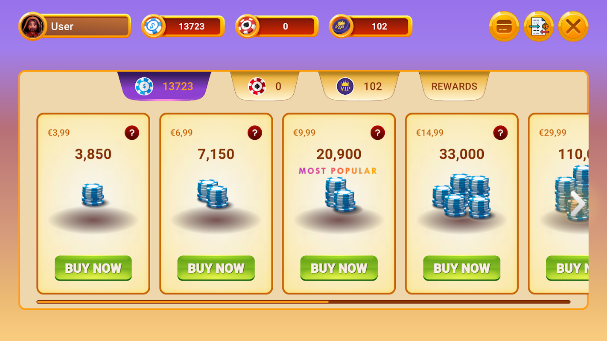Open the REWARDS tab
Screen dimensions: 607x341
[454, 86]
